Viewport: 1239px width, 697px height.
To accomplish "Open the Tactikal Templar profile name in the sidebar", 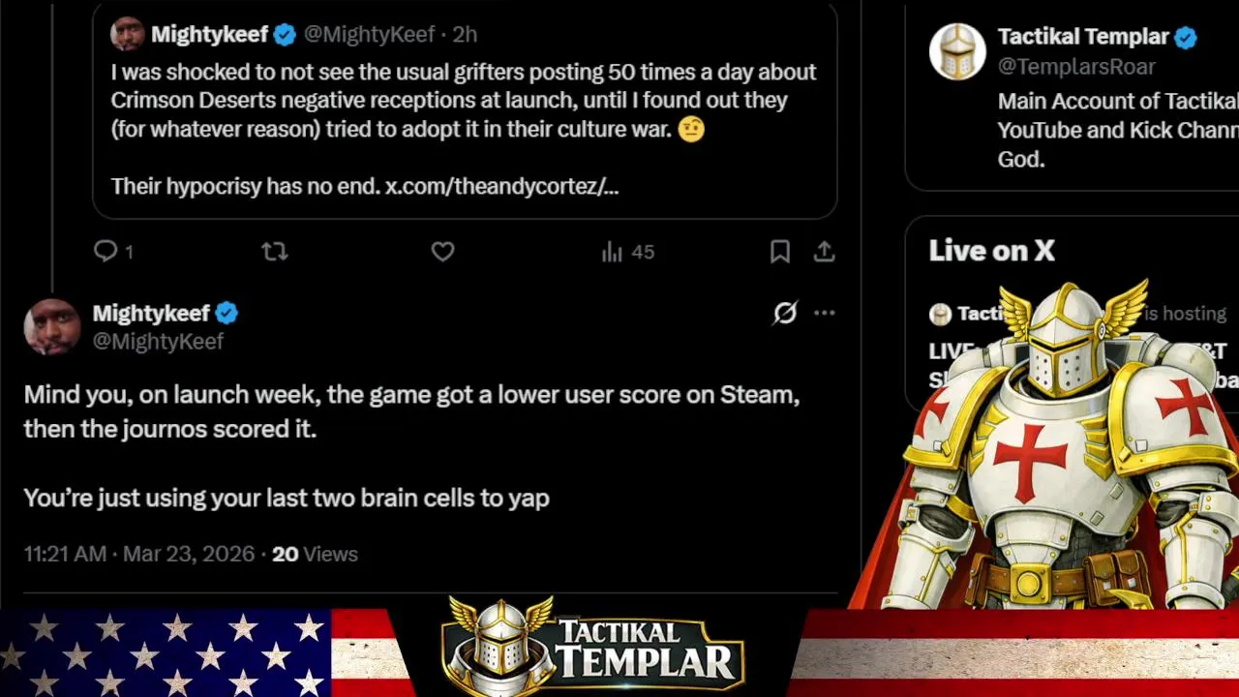I will 1083,37.
